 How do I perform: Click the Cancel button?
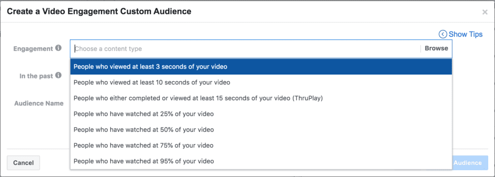pos(23,163)
